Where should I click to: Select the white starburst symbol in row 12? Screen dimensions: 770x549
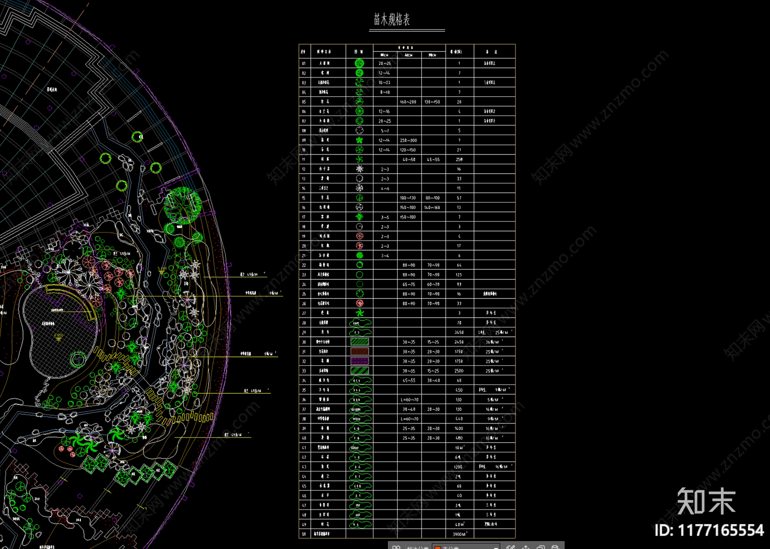359,169
